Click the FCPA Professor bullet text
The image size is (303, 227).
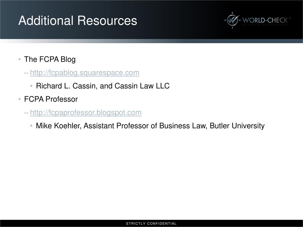(51, 99)
